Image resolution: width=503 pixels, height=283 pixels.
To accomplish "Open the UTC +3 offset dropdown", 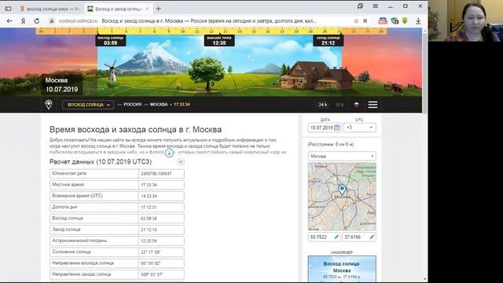I will [359, 127].
